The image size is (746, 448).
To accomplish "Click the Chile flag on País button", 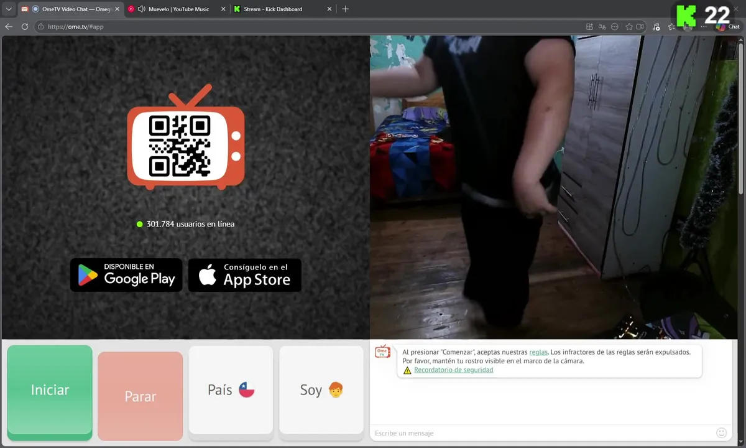I will [247, 390].
